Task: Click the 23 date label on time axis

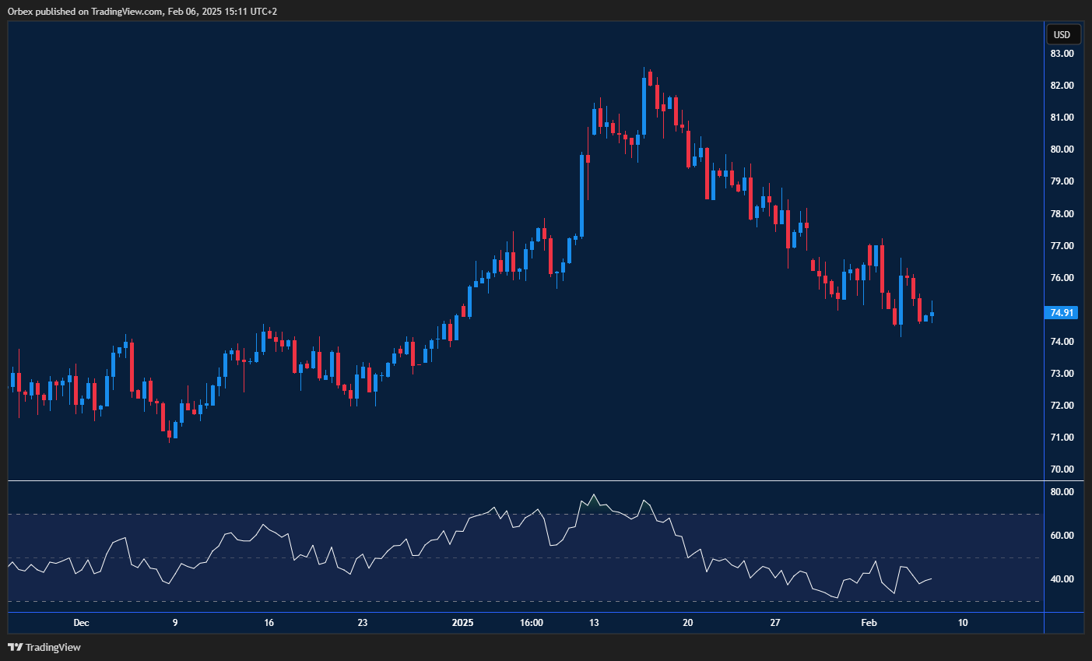Action: coord(363,623)
